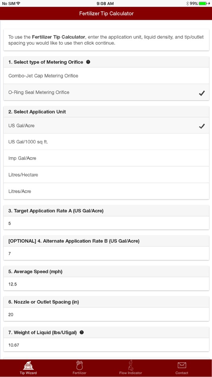Image resolution: width=212 pixels, height=377 pixels.
Task: Edit Alternate Application Rate B field
Action: [x=106, y=254]
